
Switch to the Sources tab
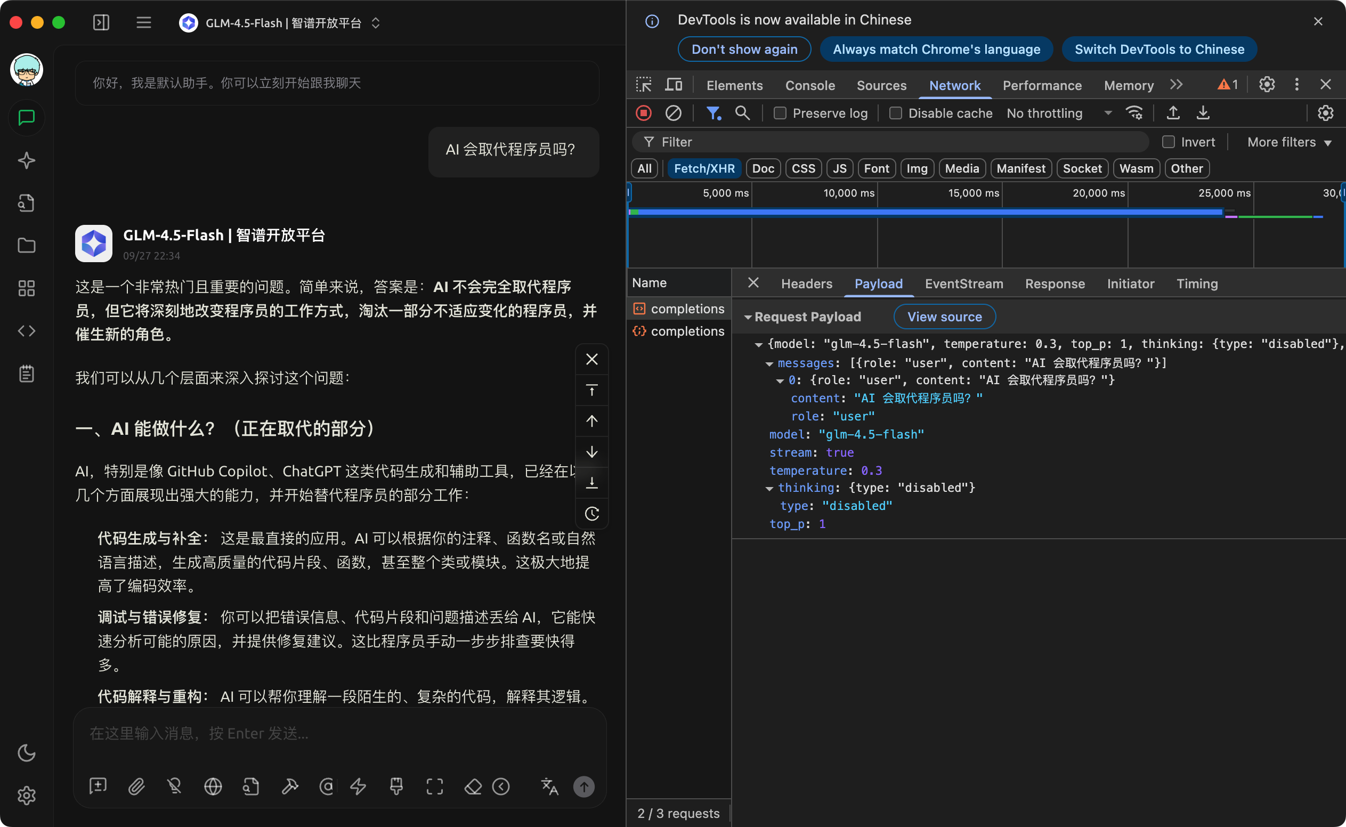(881, 85)
